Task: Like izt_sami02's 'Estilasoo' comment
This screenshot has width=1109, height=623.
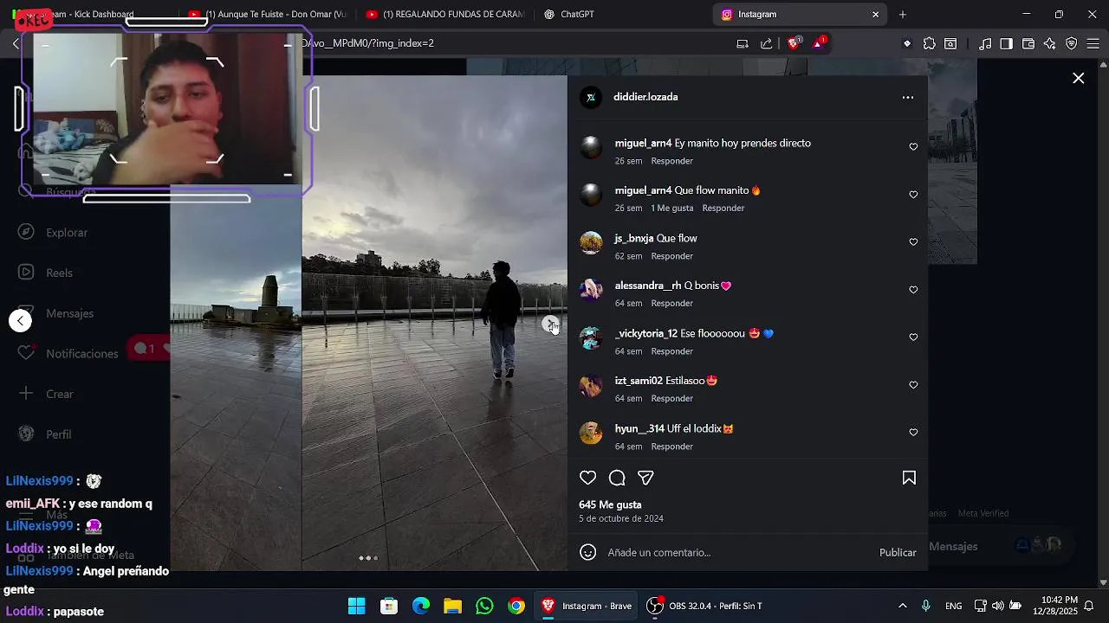Action: click(x=913, y=385)
